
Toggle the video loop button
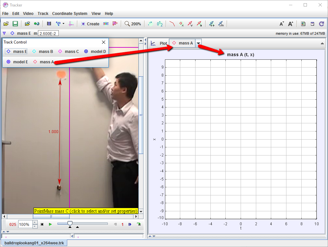139,224
